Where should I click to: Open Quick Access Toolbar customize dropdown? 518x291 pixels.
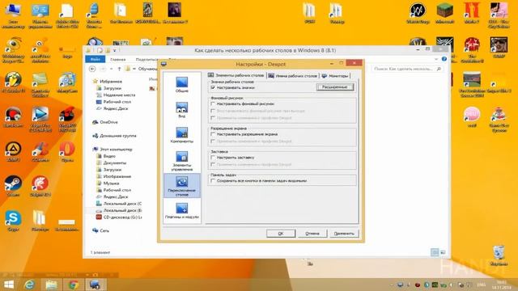[x=115, y=50]
